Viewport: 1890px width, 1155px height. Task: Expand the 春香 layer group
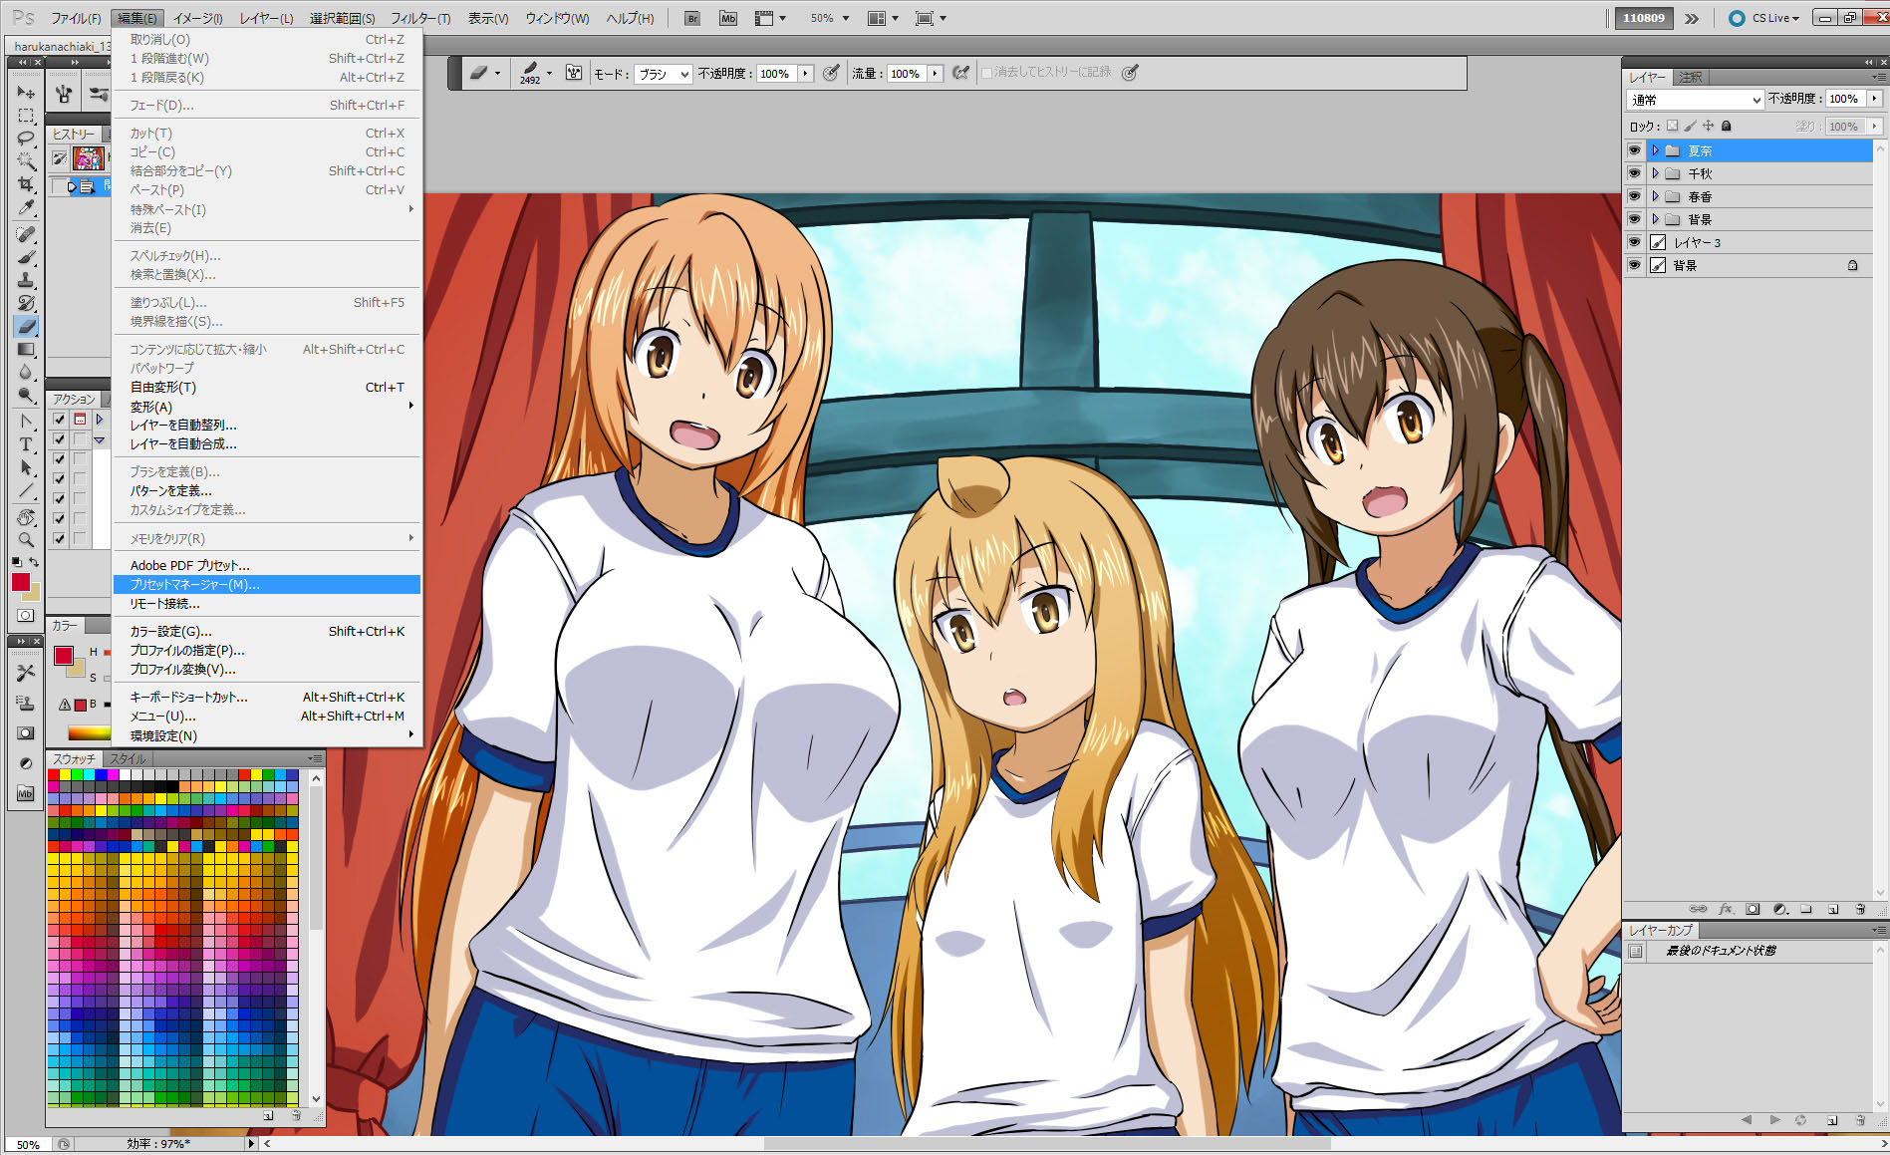click(1655, 196)
